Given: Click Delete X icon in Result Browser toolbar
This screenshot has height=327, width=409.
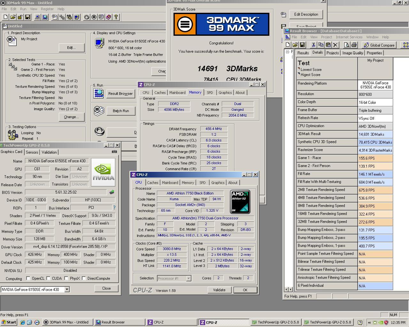Looking at the screenshot, I should pos(336,45).
